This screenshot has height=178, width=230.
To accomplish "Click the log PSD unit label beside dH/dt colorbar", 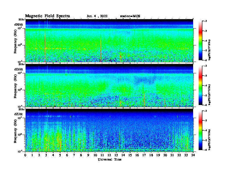I will pos(209,49).
